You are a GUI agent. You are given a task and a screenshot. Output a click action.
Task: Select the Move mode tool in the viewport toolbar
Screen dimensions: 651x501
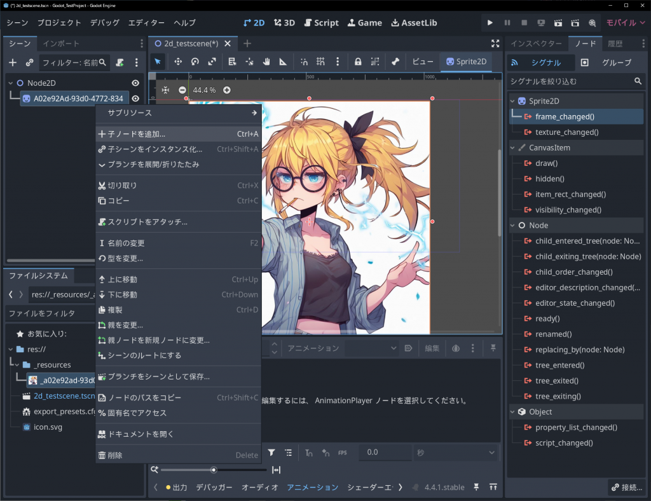177,62
